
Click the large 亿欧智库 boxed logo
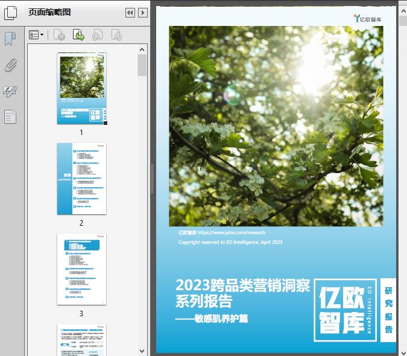point(345,310)
